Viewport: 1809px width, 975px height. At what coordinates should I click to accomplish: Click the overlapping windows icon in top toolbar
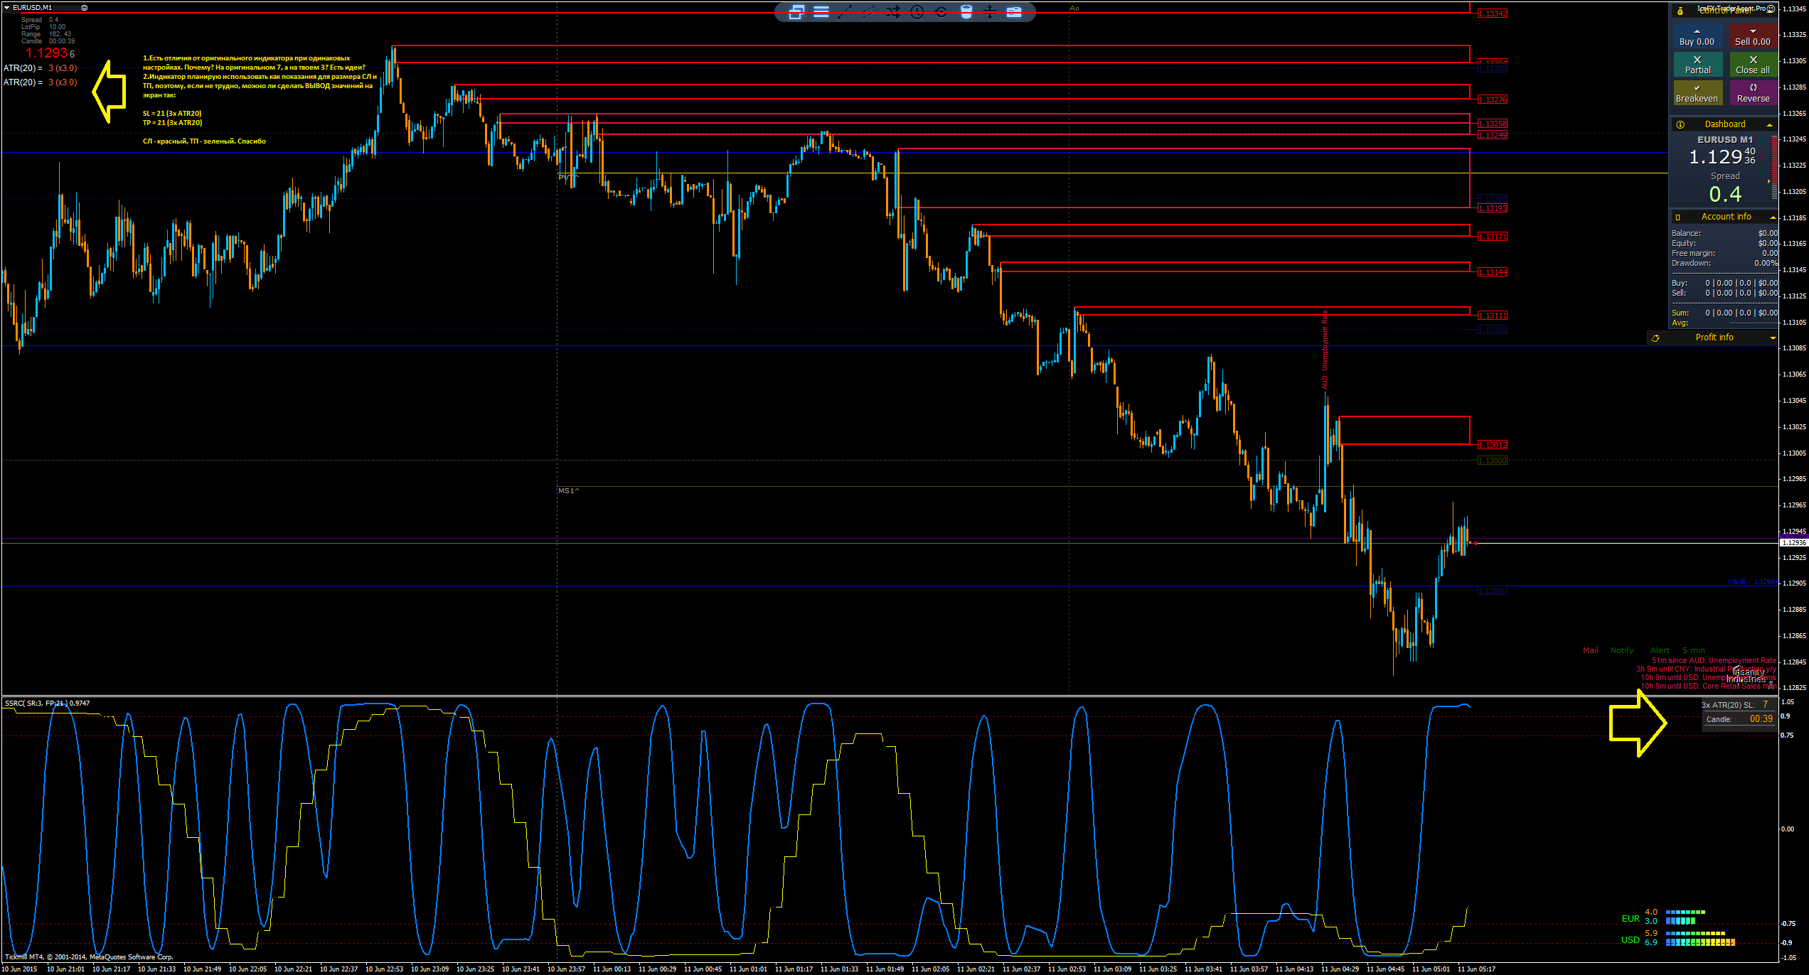(x=796, y=12)
